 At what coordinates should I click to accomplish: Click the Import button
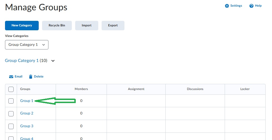click(x=87, y=26)
